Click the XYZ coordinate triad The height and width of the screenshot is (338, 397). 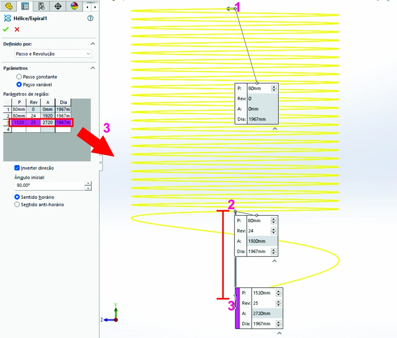point(110,313)
